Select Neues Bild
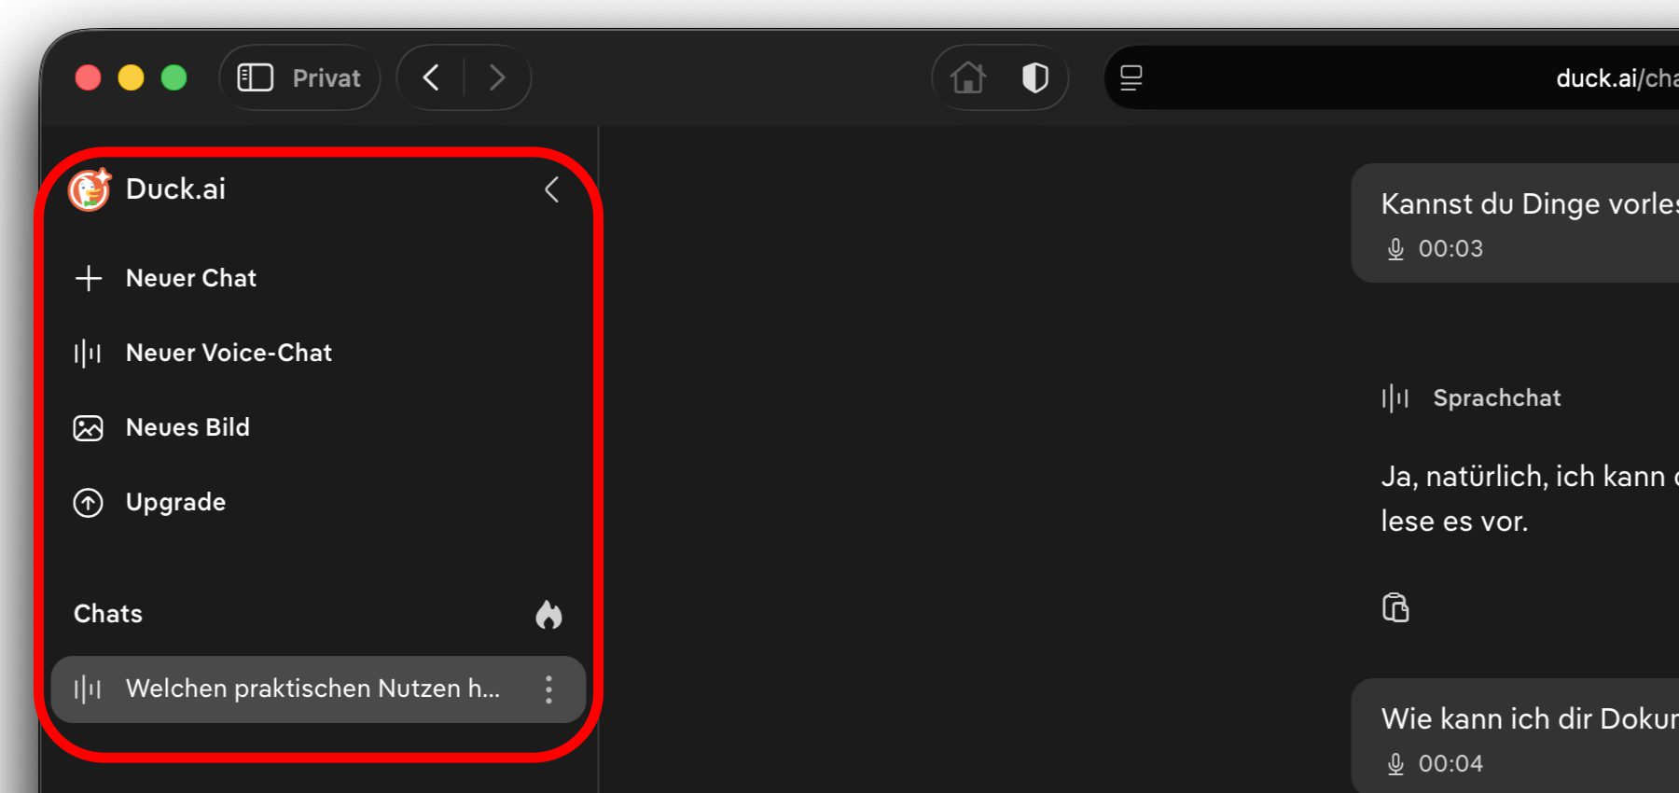Image resolution: width=1679 pixels, height=793 pixels. [x=187, y=427]
